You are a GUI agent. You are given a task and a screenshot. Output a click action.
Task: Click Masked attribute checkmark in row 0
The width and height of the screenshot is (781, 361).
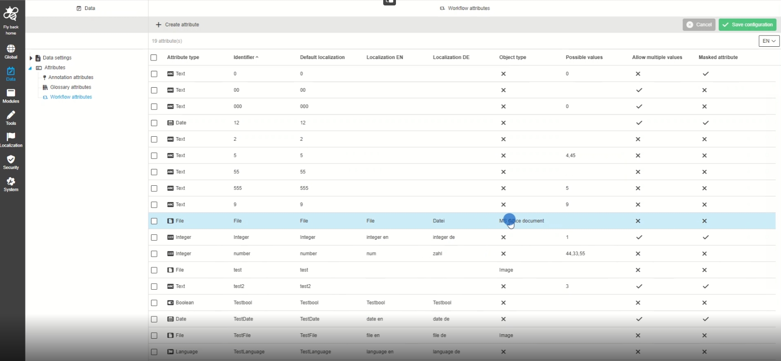coord(705,74)
